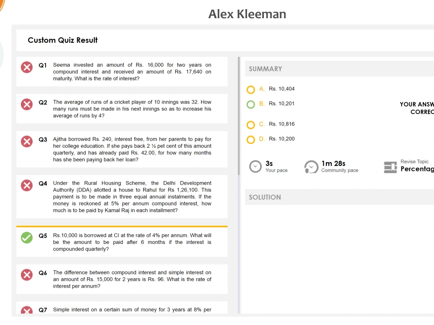Click the incorrect mark icon for Q3
This screenshot has height=325, width=434.
click(x=27, y=142)
